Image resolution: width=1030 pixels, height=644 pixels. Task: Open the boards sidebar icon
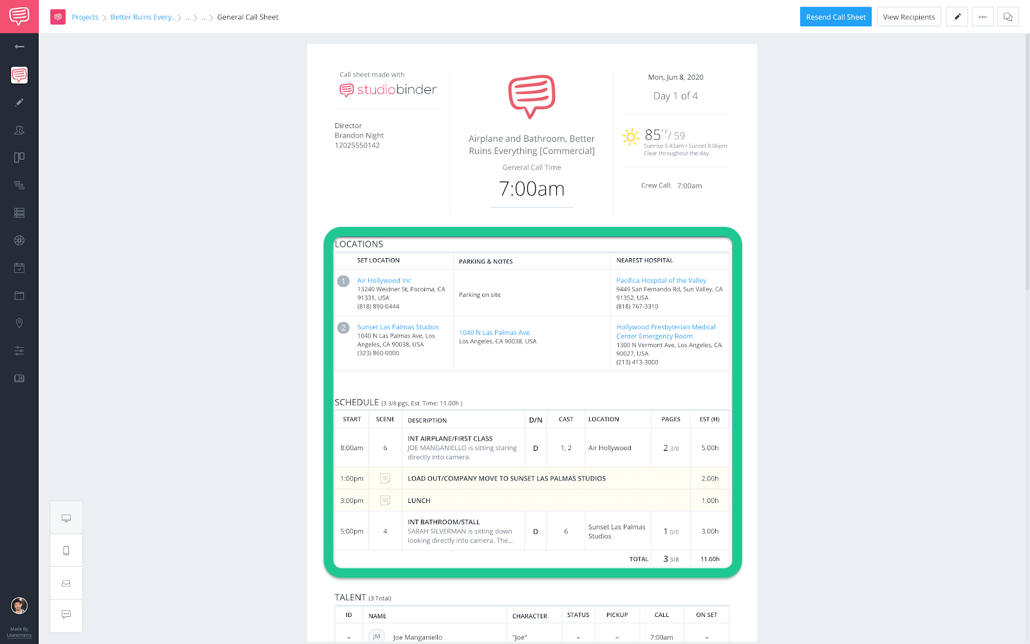tap(19, 158)
